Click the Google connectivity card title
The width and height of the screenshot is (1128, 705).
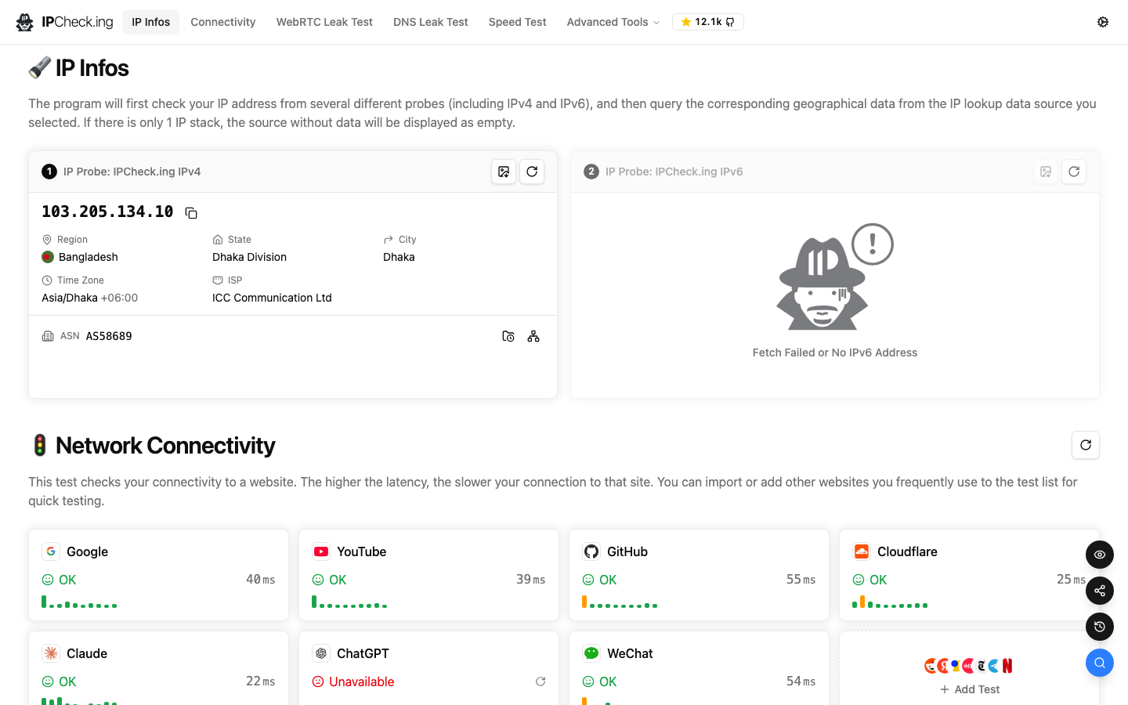tap(88, 551)
